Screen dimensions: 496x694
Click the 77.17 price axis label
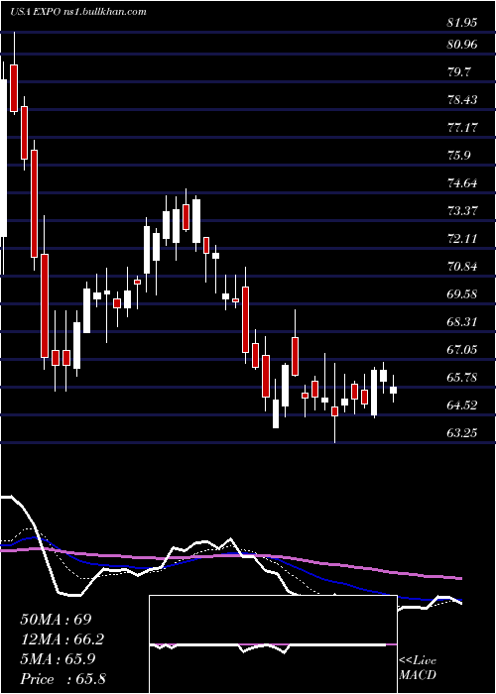pos(462,128)
